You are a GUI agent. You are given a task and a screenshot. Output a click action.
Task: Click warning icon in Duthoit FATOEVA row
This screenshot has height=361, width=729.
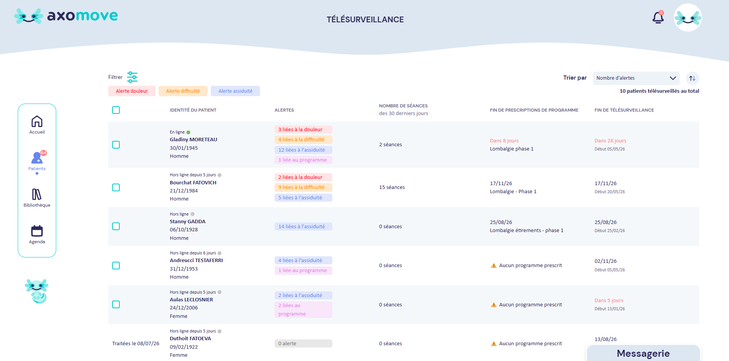494,344
